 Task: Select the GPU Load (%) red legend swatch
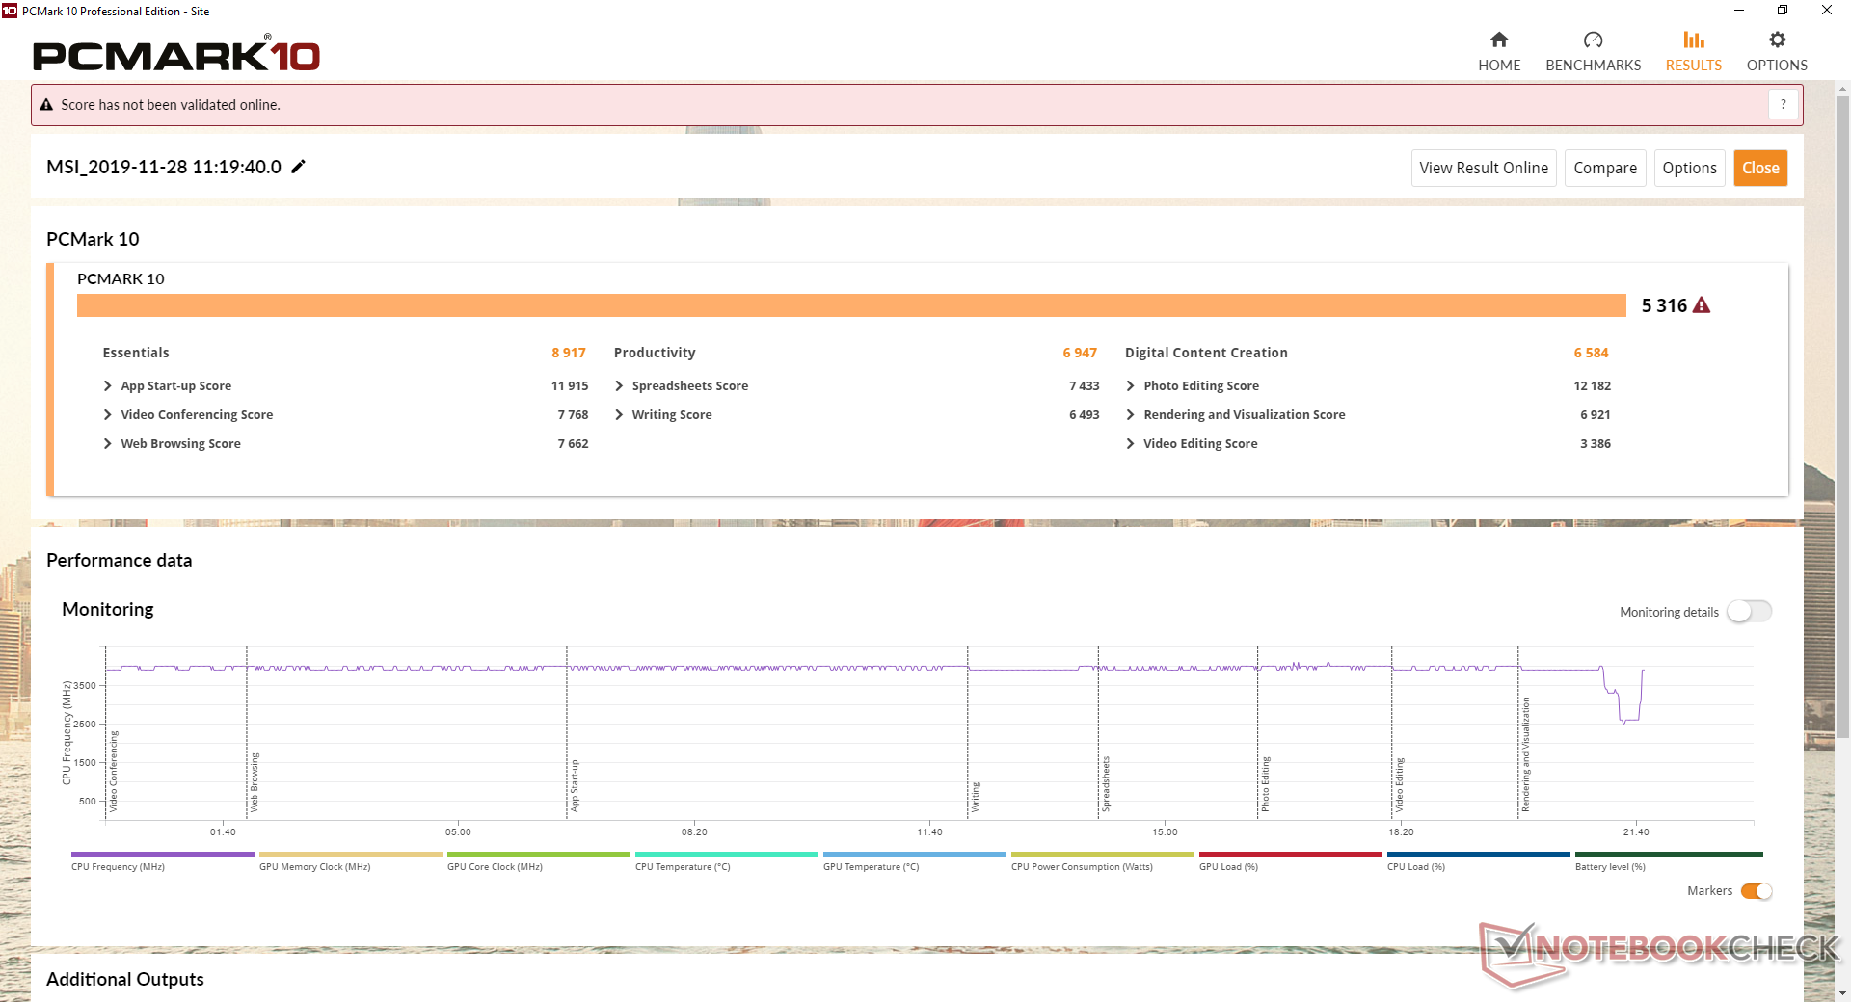point(1290,854)
